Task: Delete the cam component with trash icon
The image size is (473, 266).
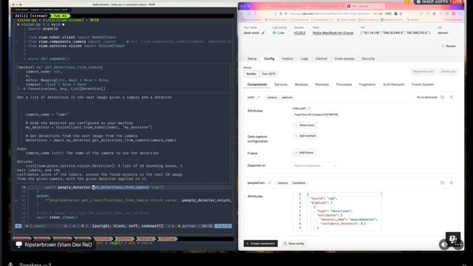Action: pyautogui.click(x=452, y=98)
